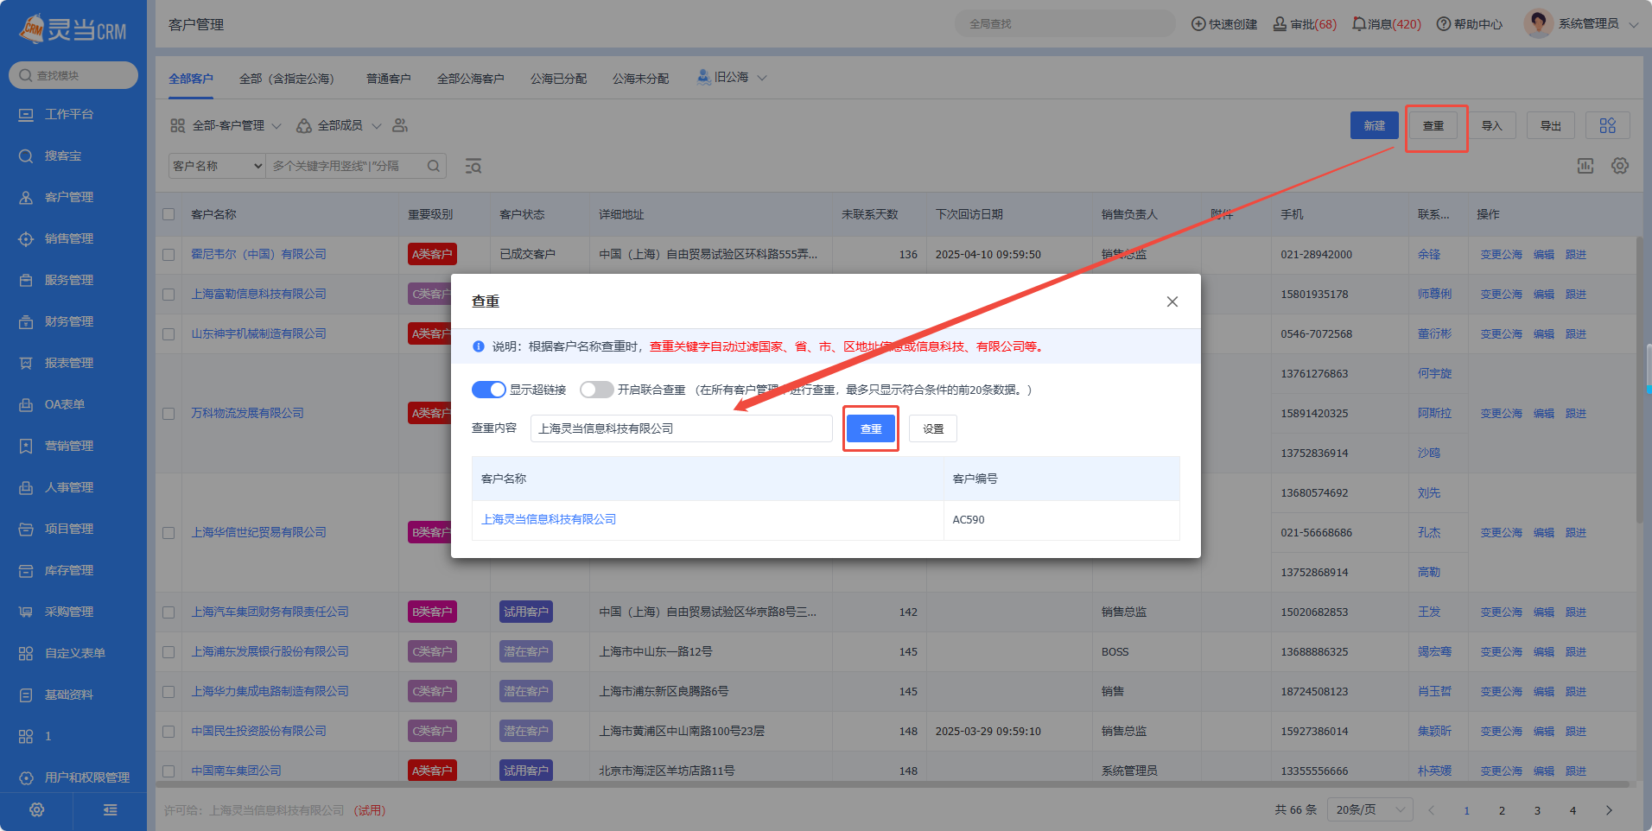This screenshot has width=1652, height=831.
Task: Open 设置 in the duplicate check dialog
Action: tap(932, 428)
